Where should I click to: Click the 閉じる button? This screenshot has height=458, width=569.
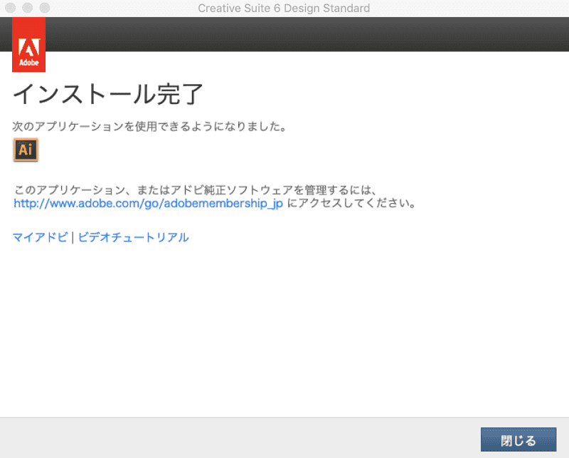point(519,439)
